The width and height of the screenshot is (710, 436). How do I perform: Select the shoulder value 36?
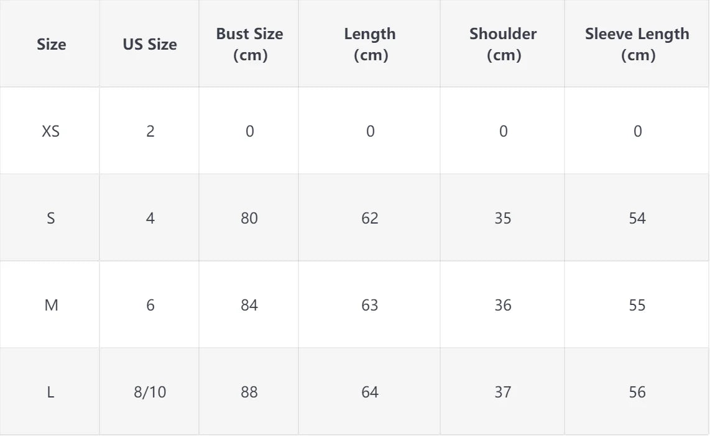click(x=503, y=305)
